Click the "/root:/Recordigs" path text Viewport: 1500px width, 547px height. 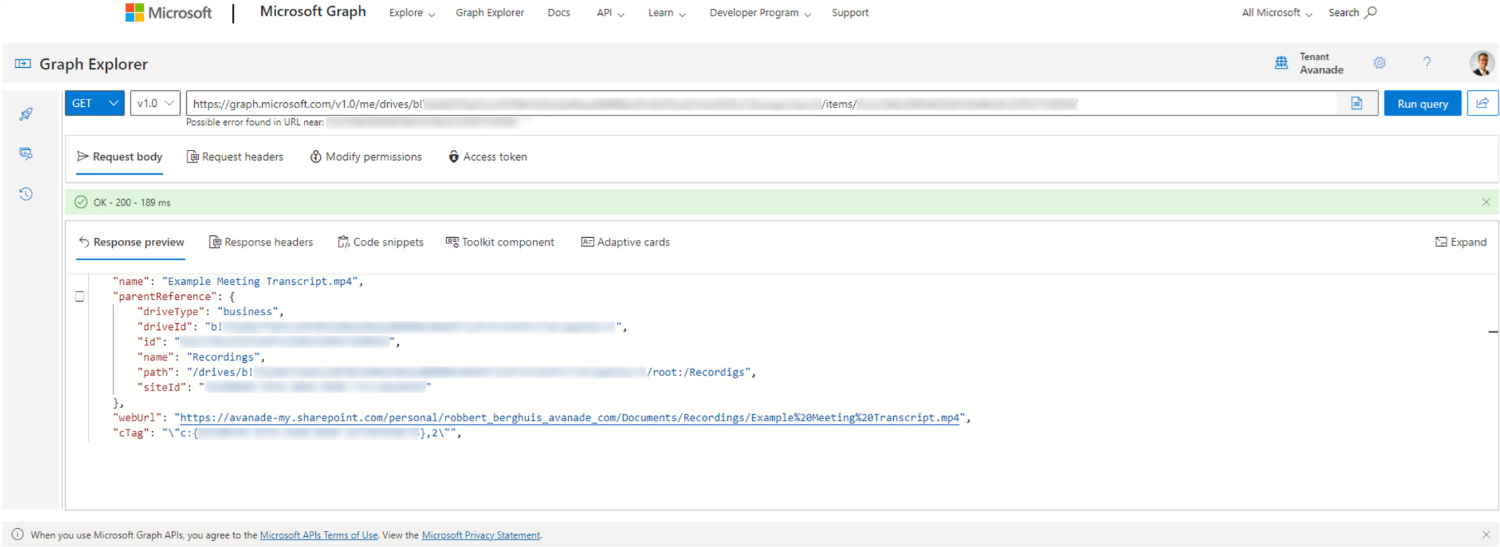pos(698,372)
